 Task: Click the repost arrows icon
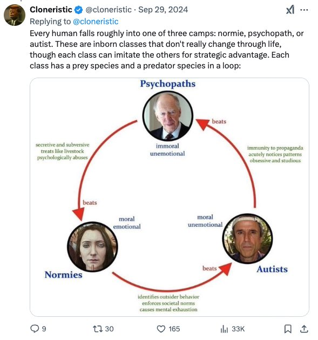(98, 329)
